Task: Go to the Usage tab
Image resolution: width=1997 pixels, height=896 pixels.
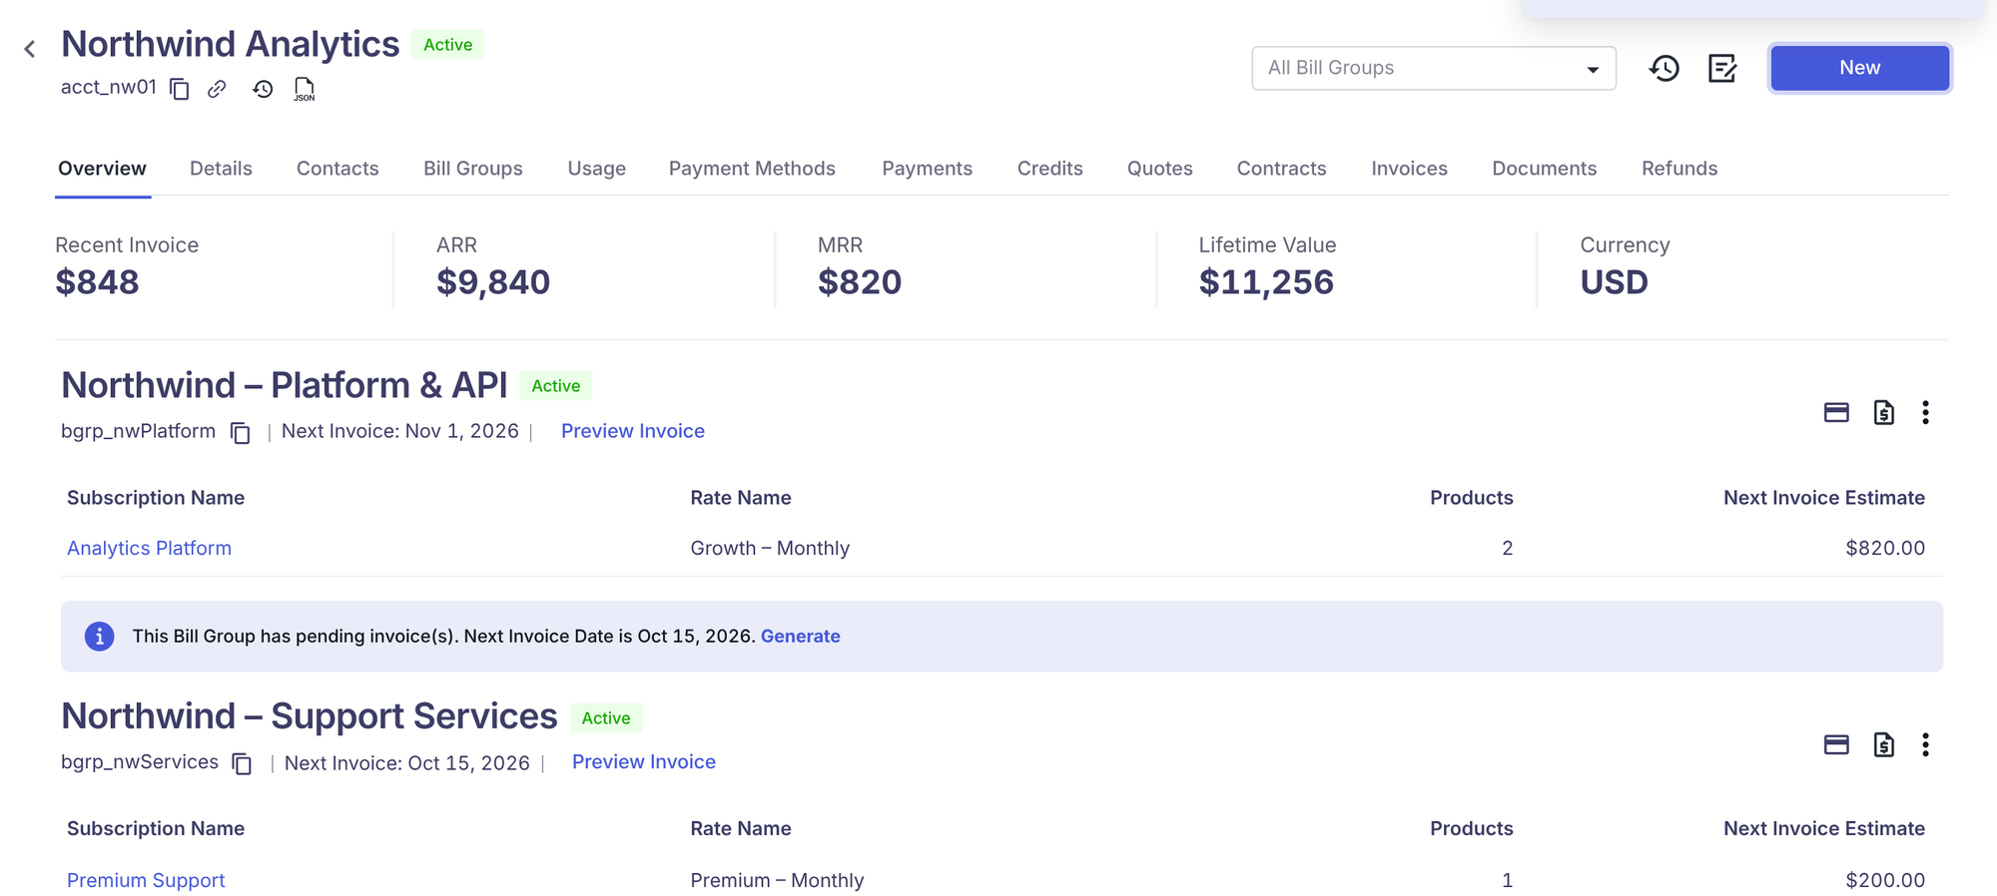Action: (x=597, y=169)
